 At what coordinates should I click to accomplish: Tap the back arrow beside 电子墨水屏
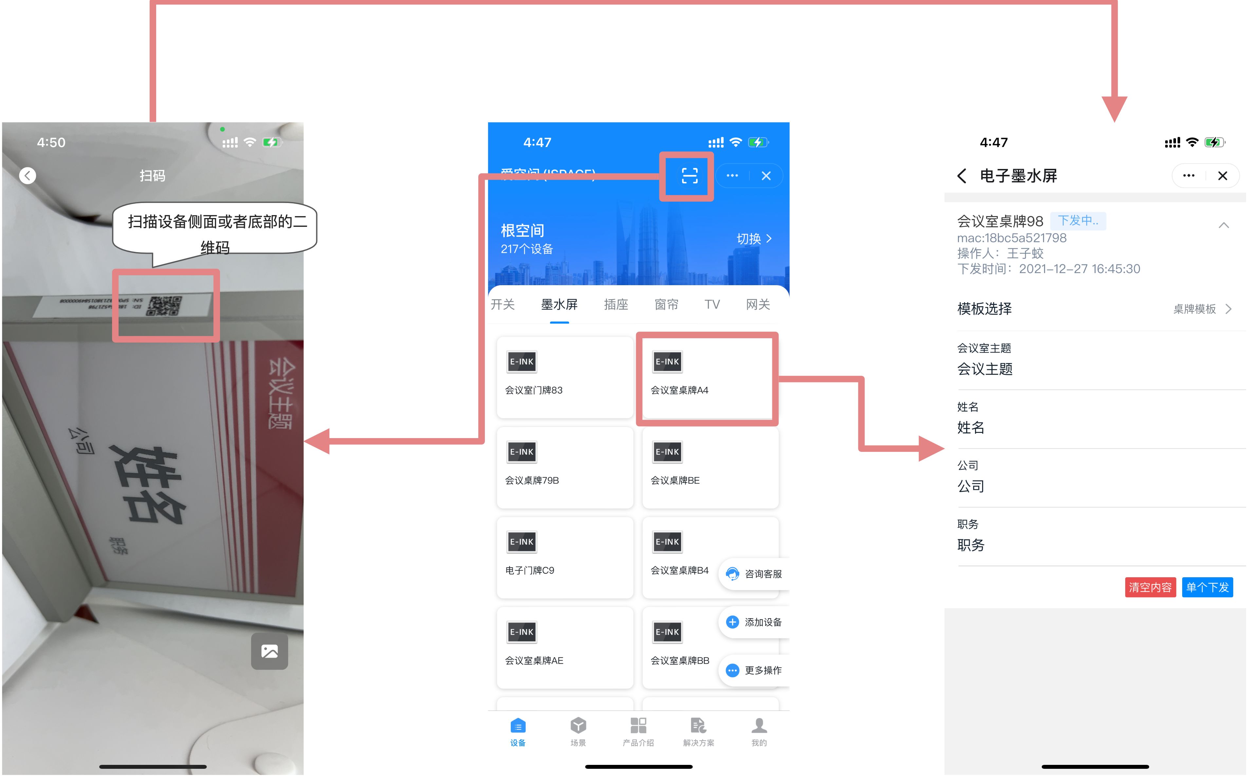click(962, 176)
